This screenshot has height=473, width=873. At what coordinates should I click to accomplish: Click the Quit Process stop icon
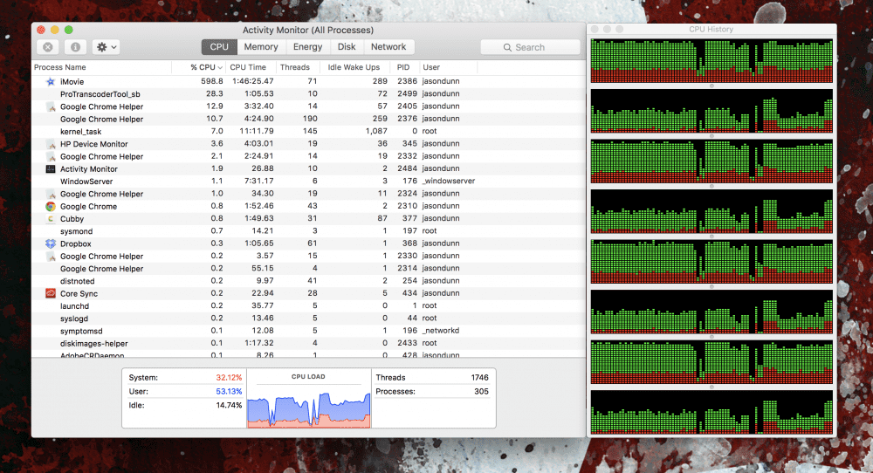point(48,47)
